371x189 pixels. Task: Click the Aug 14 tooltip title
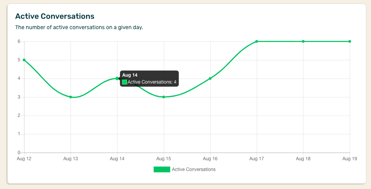click(x=130, y=75)
